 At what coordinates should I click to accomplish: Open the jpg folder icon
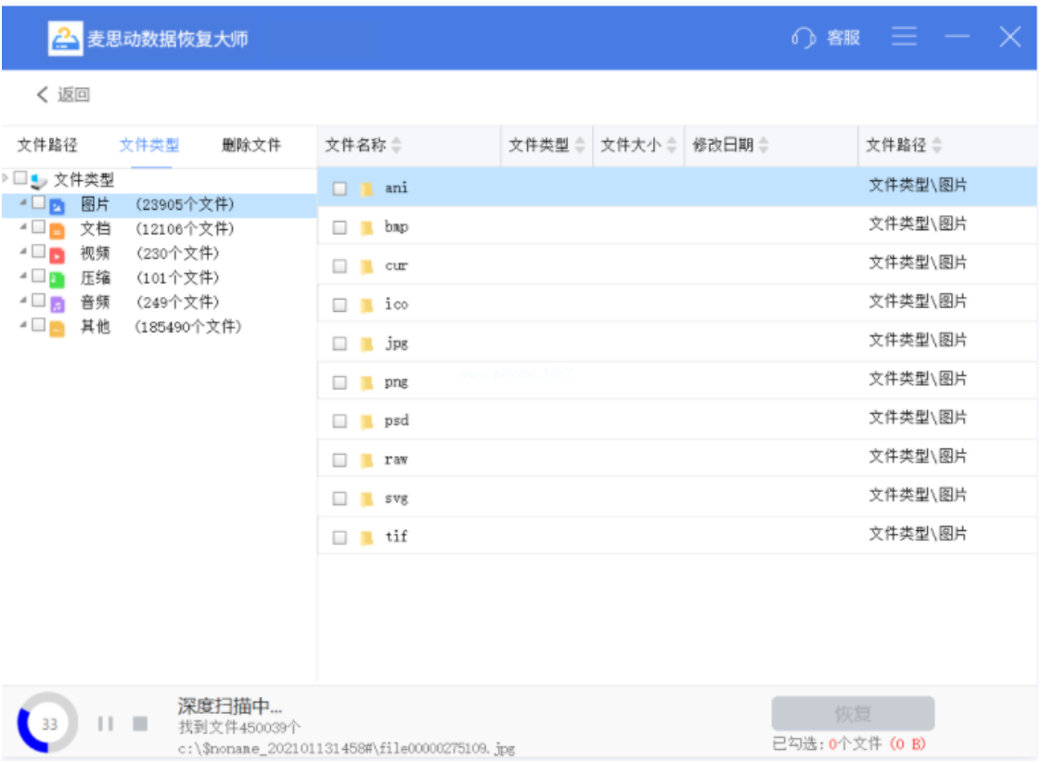click(367, 344)
